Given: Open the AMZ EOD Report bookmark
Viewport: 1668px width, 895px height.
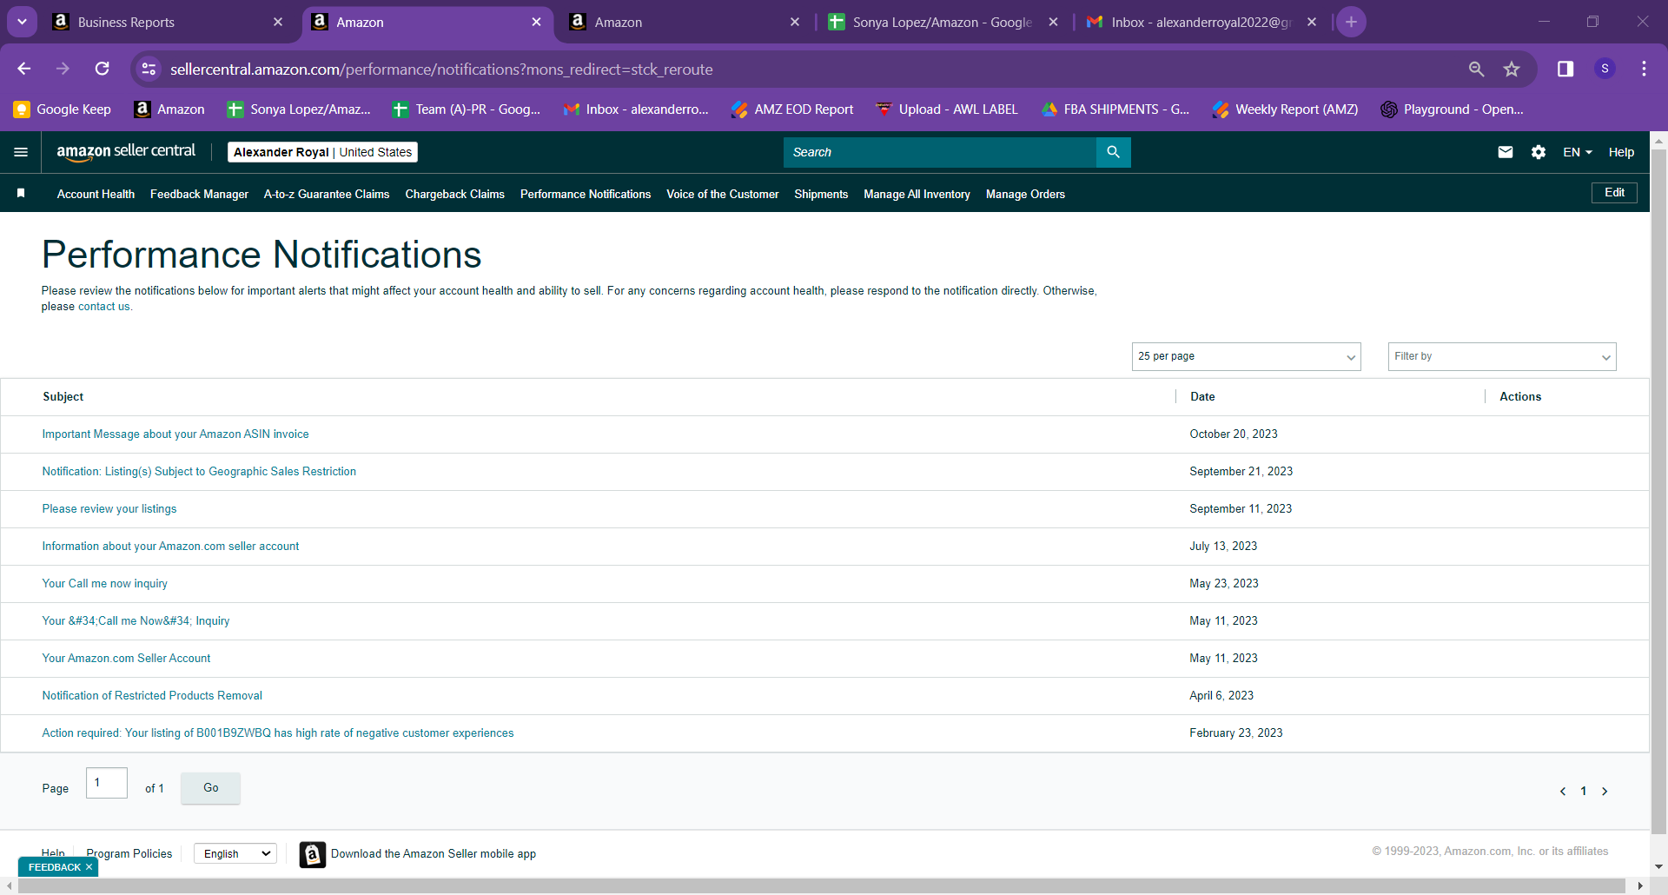Looking at the screenshot, I should 792,109.
